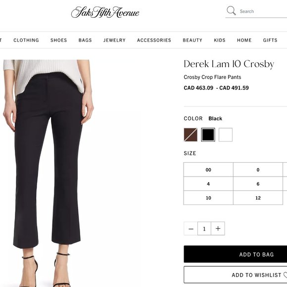The height and width of the screenshot is (287, 287).
Task: Open the Clothing menu
Action: pyautogui.click(x=26, y=40)
